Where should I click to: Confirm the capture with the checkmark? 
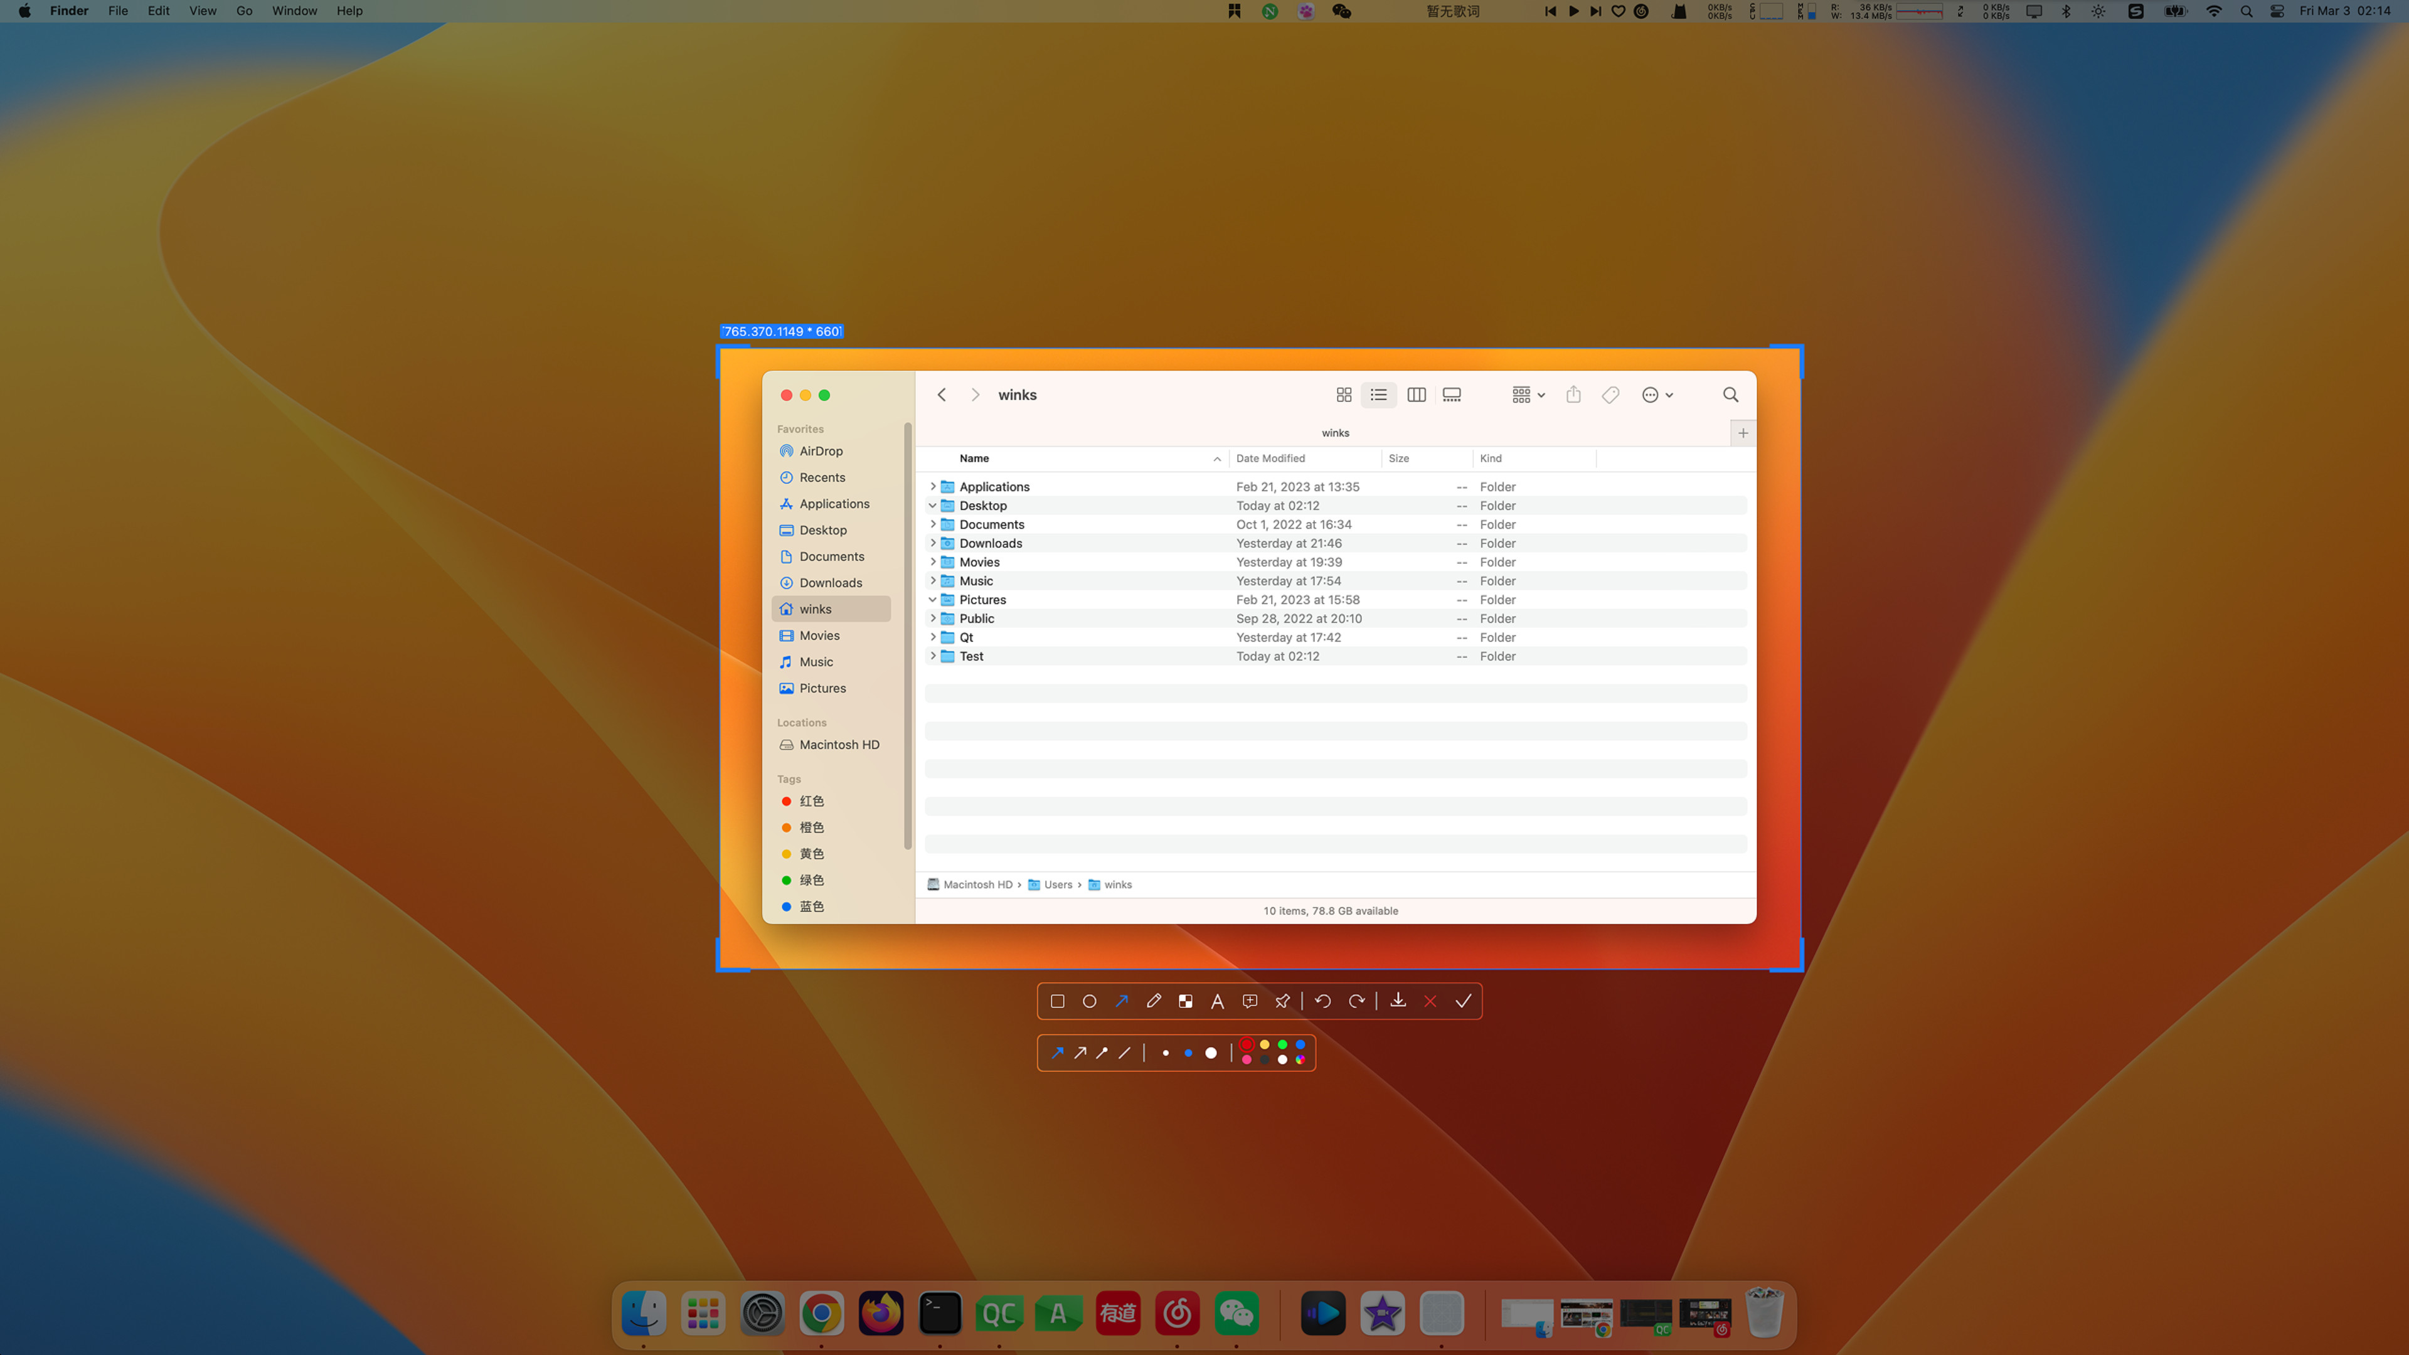pyautogui.click(x=1464, y=1001)
